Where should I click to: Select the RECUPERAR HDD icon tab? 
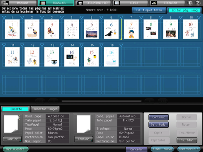(x=93, y=3)
